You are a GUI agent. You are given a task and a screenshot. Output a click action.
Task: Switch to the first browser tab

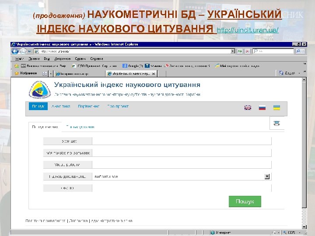(79, 74)
